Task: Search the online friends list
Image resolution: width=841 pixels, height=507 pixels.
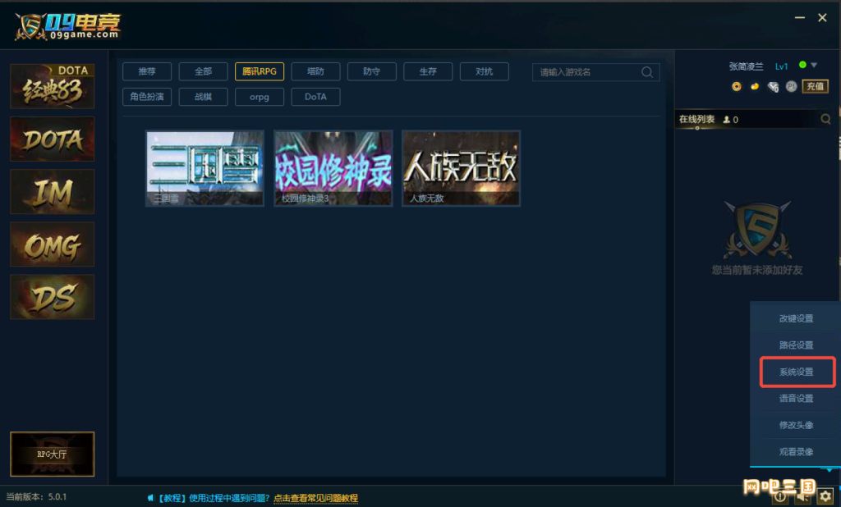Action: coord(825,119)
